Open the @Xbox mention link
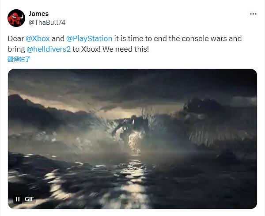Viewport: 265px width, 216px height. point(38,38)
